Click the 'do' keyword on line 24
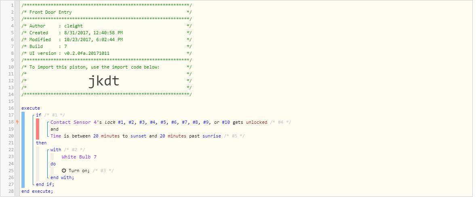476x200 pixels. click(x=53, y=164)
